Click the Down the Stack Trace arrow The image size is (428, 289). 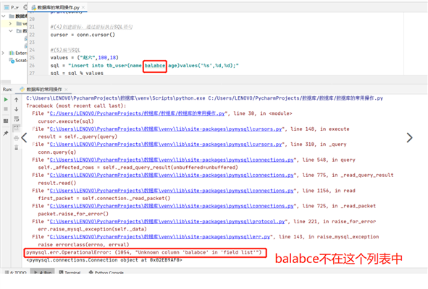click(x=17, y=109)
